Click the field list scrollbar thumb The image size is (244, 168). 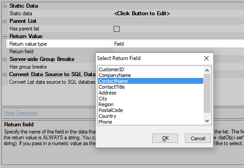pos(207,93)
